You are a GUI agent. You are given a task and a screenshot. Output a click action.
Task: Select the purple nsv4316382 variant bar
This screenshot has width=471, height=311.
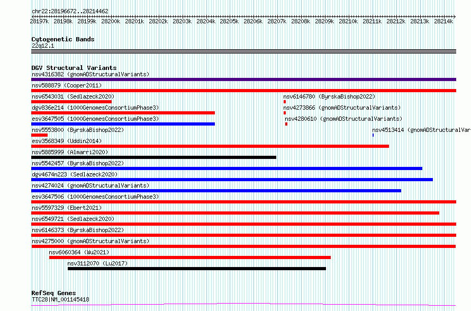click(243, 79)
